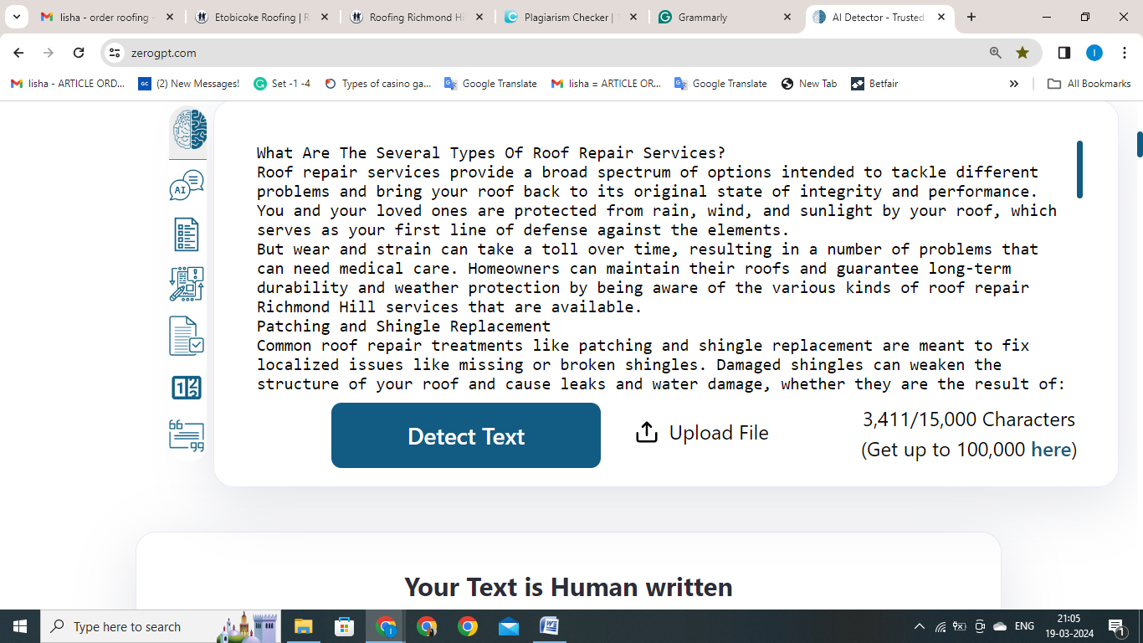Screen dimensions: 1143x643
Task: Click the OneDrive cloud tray icon
Action: pyautogui.click(x=1000, y=626)
